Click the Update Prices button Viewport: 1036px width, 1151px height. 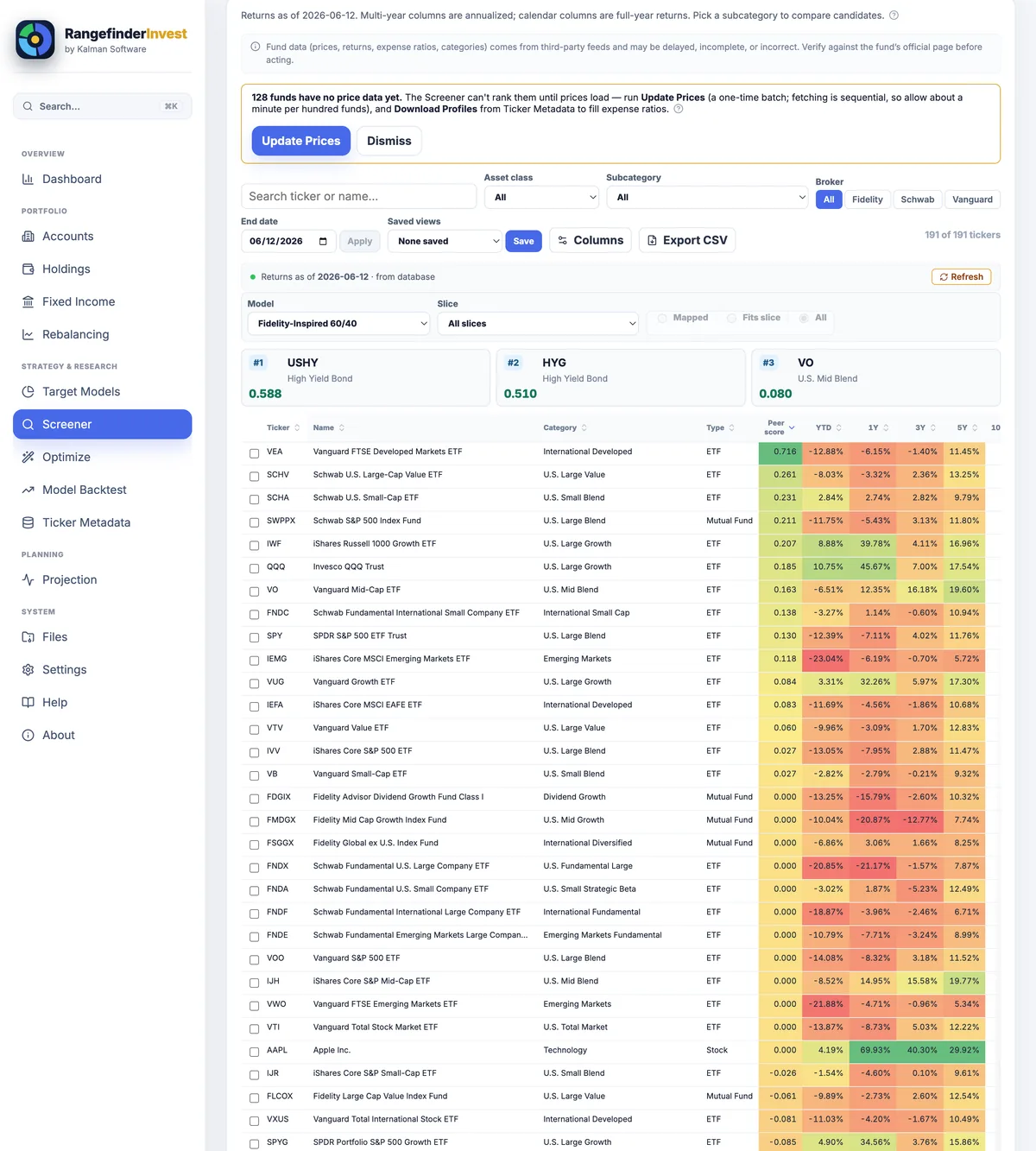tap(301, 141)
